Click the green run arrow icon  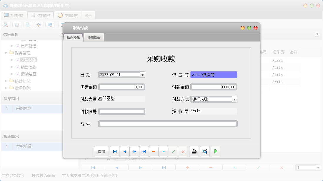pos(216,151)
